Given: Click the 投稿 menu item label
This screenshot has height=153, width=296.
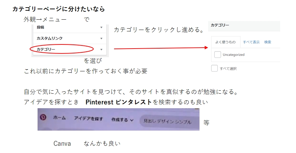Looking at the screenshot, I should pyautogui.click(x=41, y=27).
